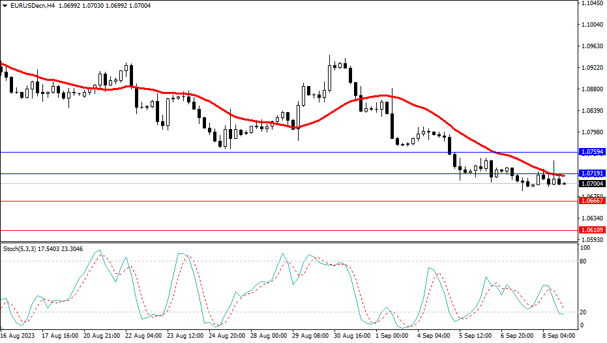Click the blue 1.07594 price label
Screen dimensions: 607x343
pos(592,152)
